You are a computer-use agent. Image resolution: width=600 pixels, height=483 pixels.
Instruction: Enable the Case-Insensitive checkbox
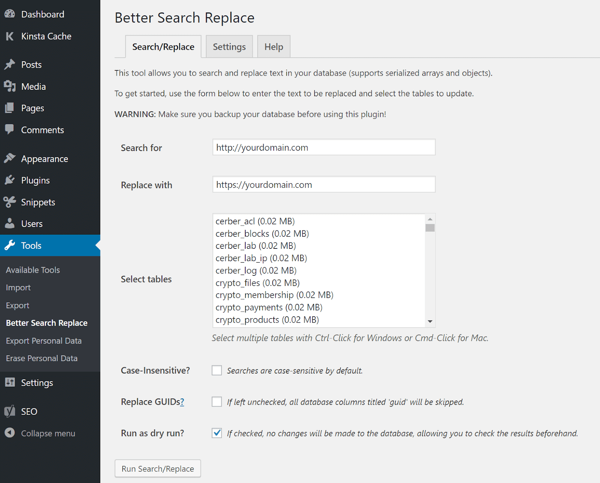tap(217, 370)
